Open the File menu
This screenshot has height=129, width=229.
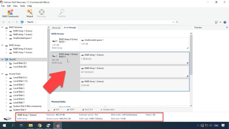point(3,6)
